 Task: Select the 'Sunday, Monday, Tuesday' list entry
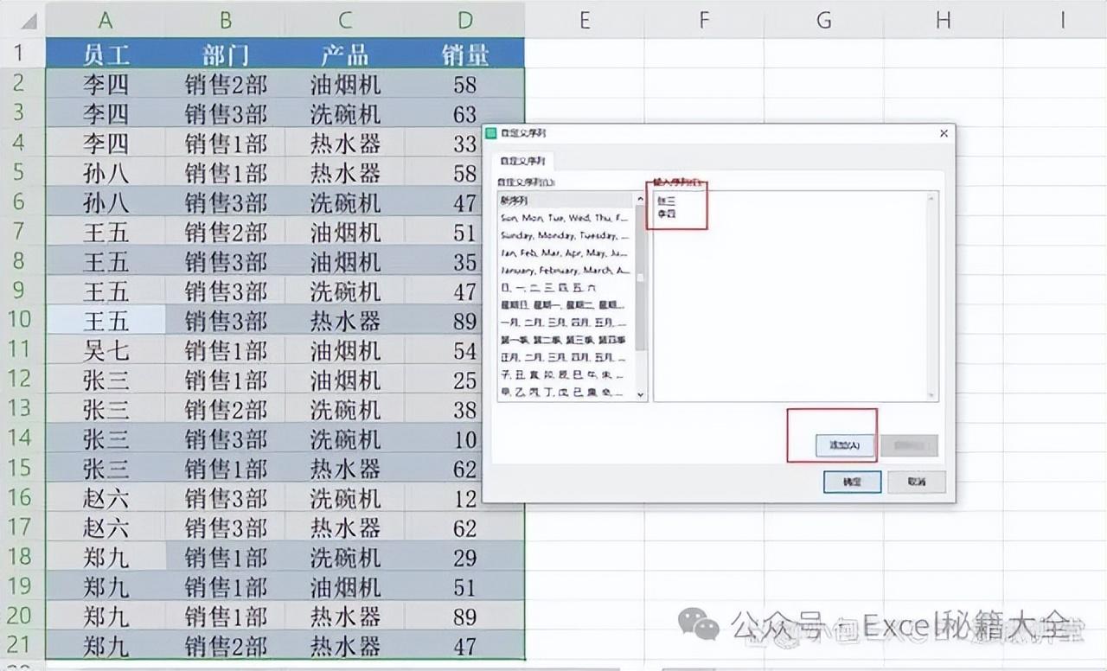pos(566,235)
